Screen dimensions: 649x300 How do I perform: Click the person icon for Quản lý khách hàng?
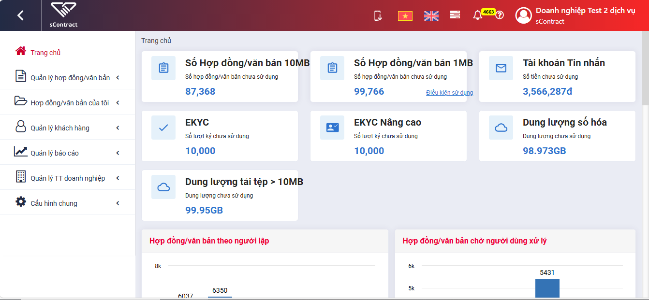[20, 126]
